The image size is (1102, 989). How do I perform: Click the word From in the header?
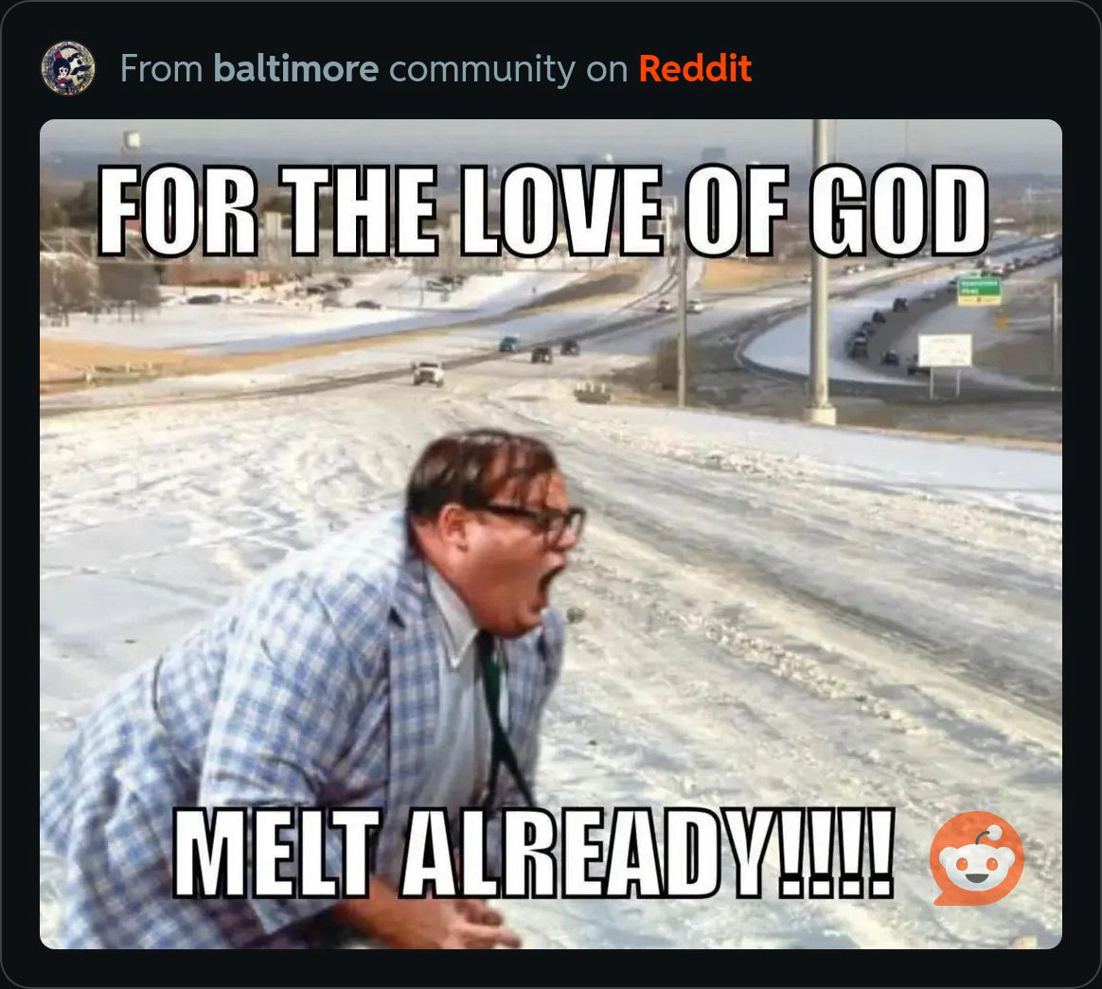[162, 68]
